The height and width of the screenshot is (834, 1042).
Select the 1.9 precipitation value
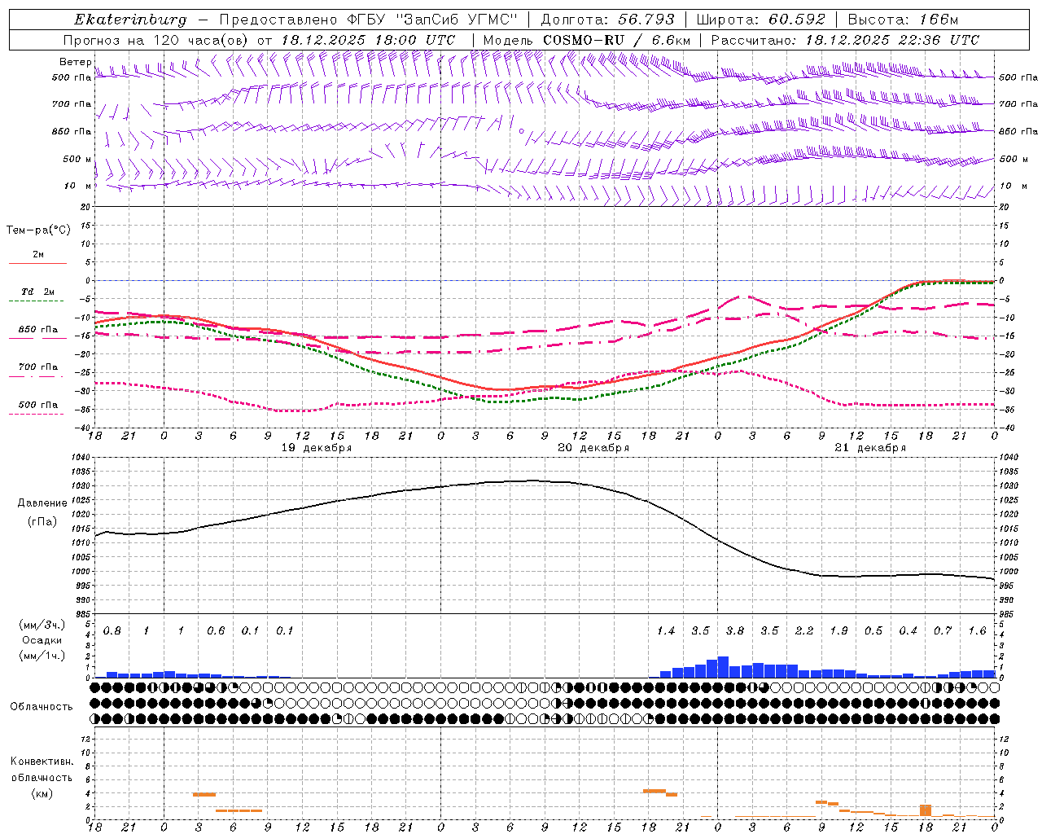point(838,630)
